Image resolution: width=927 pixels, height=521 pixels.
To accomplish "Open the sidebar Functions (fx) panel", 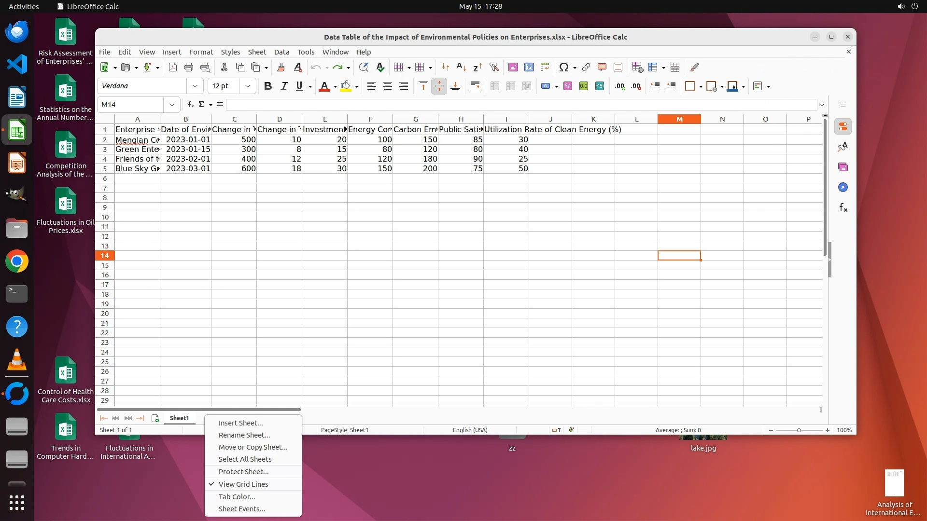I will (843, 207).
